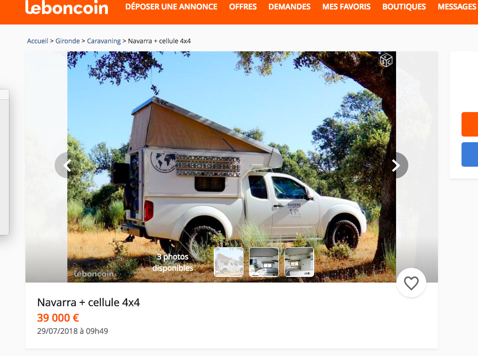Click the main Navarra truck photo

(232, 153)
